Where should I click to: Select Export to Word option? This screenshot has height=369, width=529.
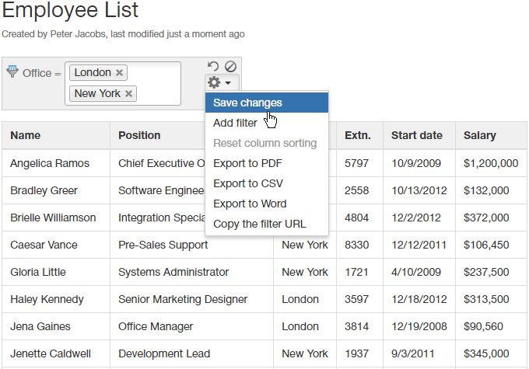point(250,204)
